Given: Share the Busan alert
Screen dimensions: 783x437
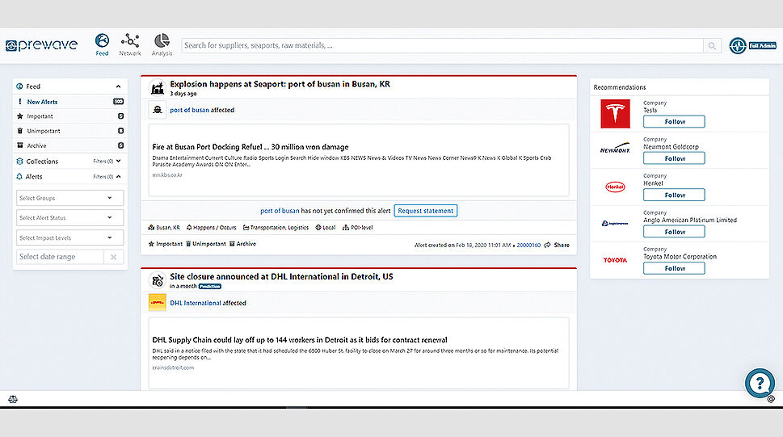Looking at the screenshot, I should (x=557, y=245).
